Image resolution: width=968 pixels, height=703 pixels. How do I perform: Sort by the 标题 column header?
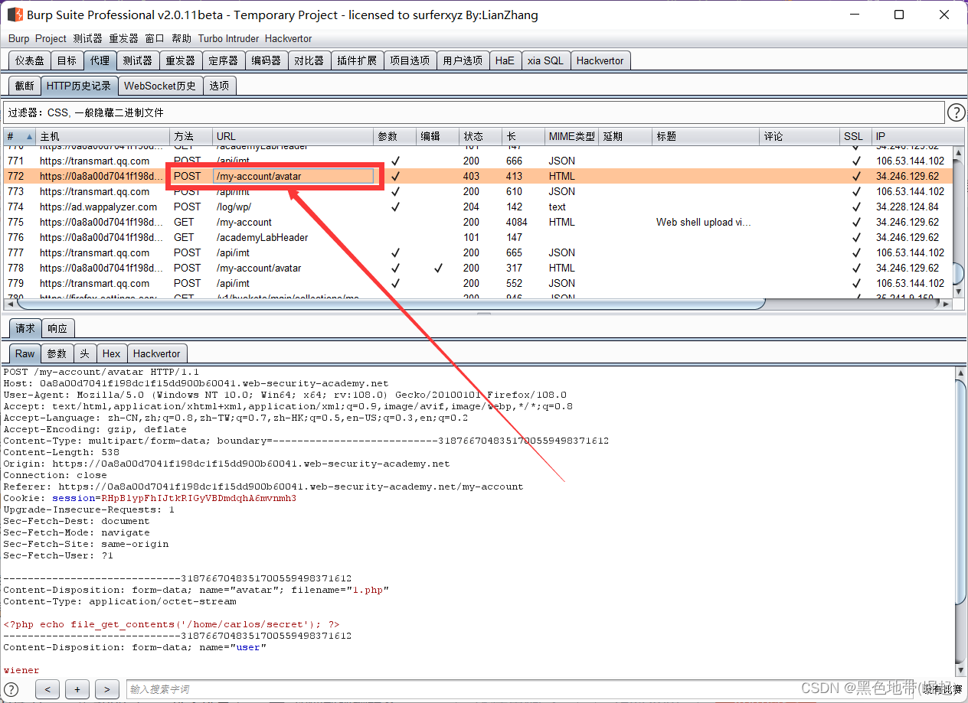tap(705, 136)
